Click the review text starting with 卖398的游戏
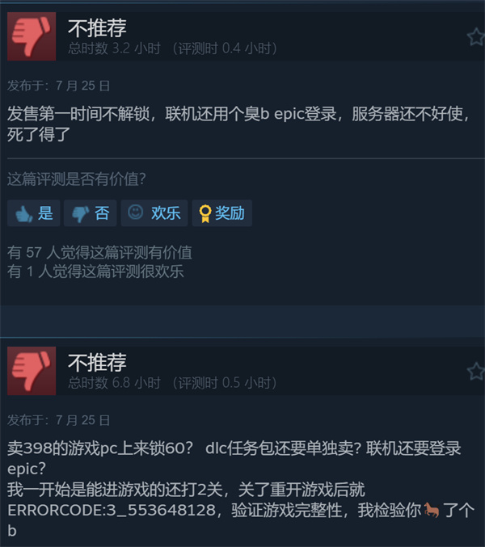 coord(241,489)
